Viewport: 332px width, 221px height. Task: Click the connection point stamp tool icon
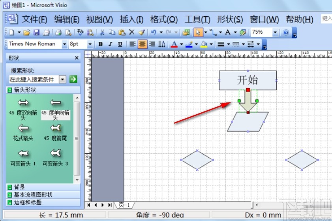tap(243, 32)
